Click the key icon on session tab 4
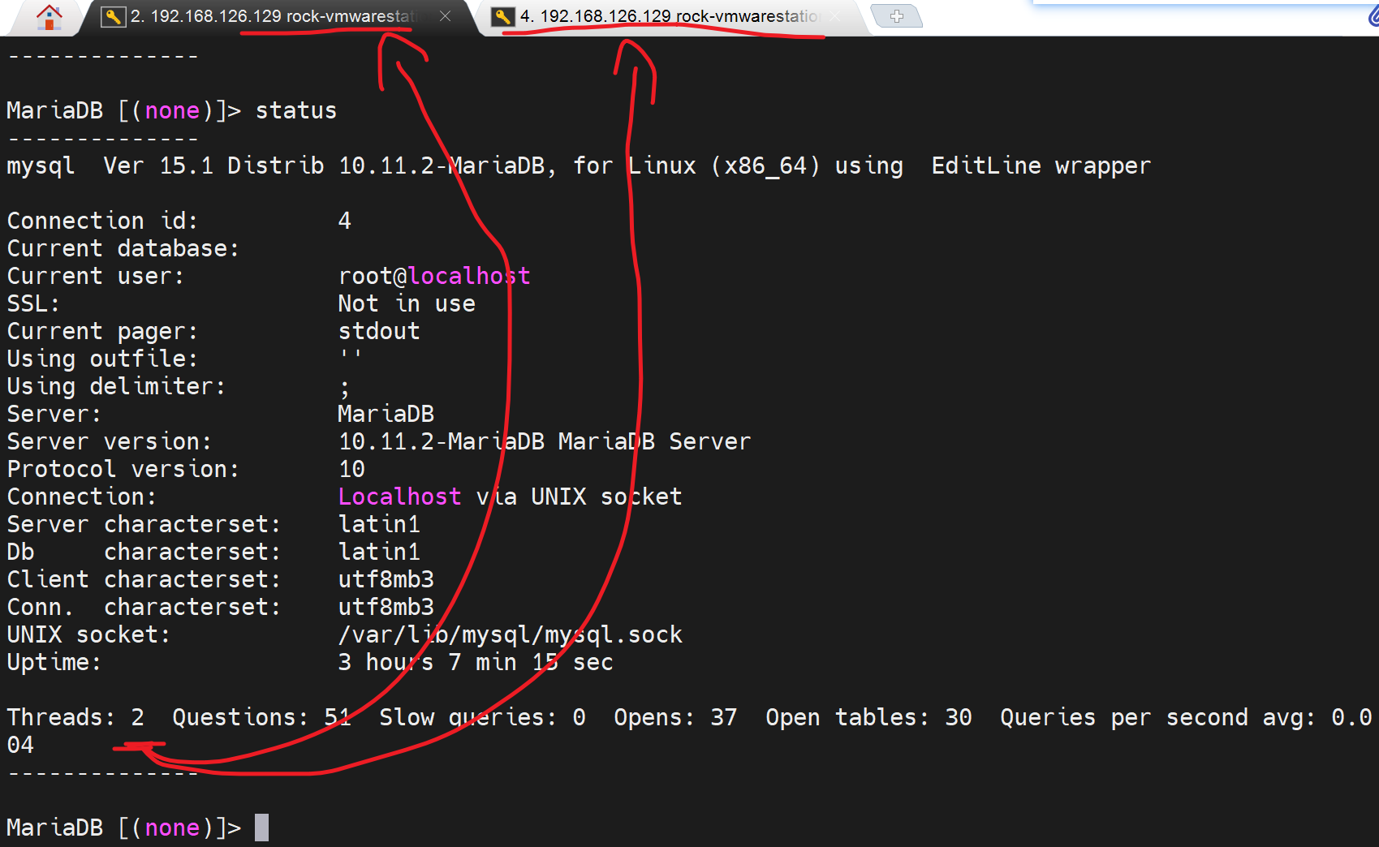Image resolution: width=1379 pixels, height=847 pixels. [x=503, y=16]
